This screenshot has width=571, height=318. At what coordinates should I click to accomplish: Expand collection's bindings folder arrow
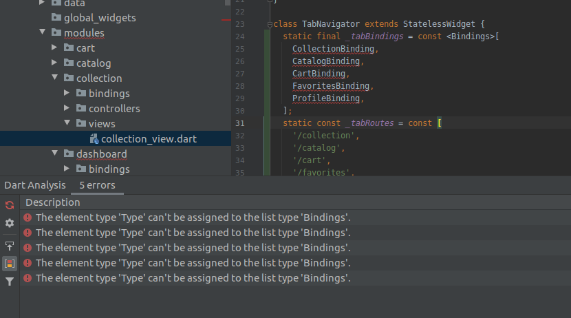click(x=67, y=93)
